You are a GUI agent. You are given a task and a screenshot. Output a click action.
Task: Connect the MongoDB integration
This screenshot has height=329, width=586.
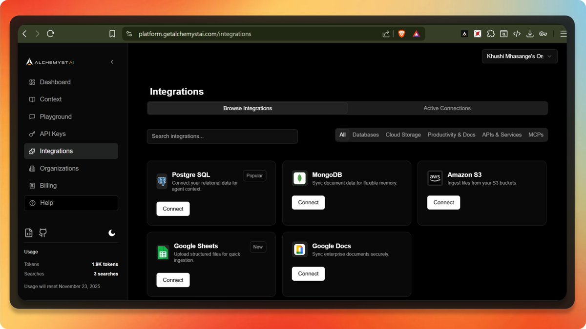(x=308, y=203)
